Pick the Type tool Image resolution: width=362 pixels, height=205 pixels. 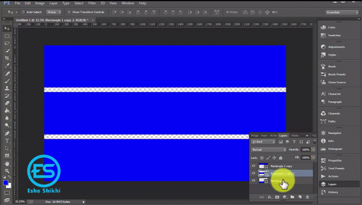click(7, 141)
